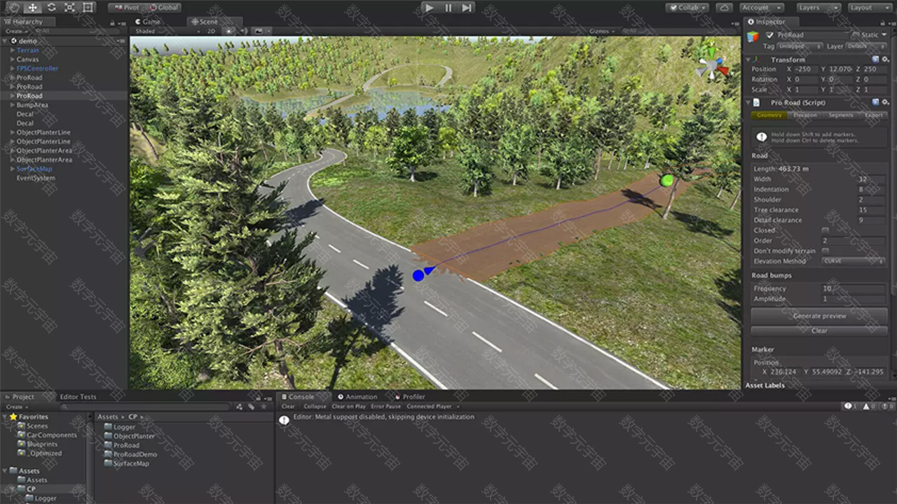Open Pro Road script help icon
This screenshot has width=897, height=504.
coord(875,102)
